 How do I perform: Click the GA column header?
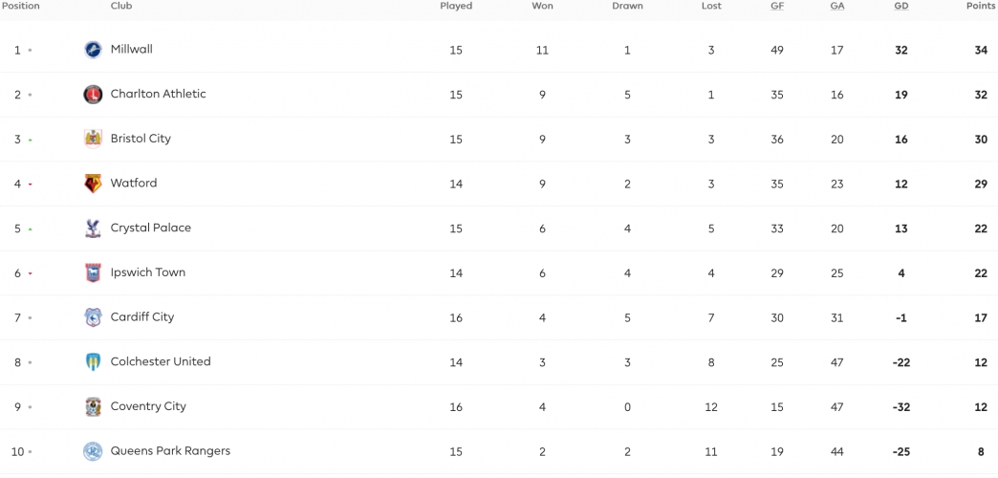837,6
